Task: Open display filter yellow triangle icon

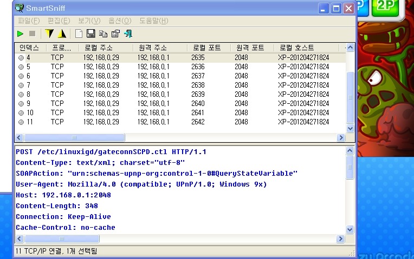Action: (62, 34)
